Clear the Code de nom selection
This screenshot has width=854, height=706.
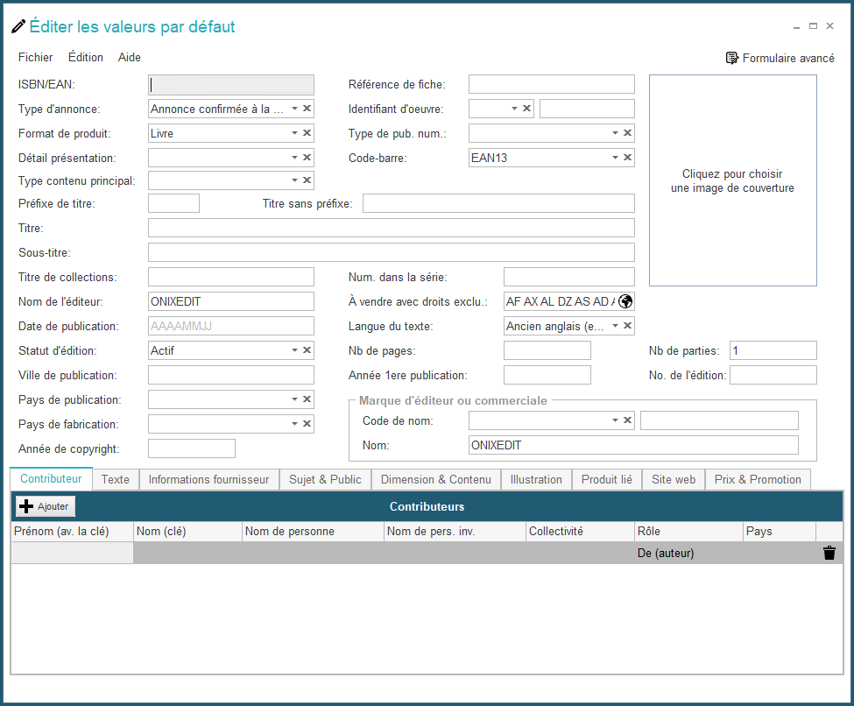(627, 420)
